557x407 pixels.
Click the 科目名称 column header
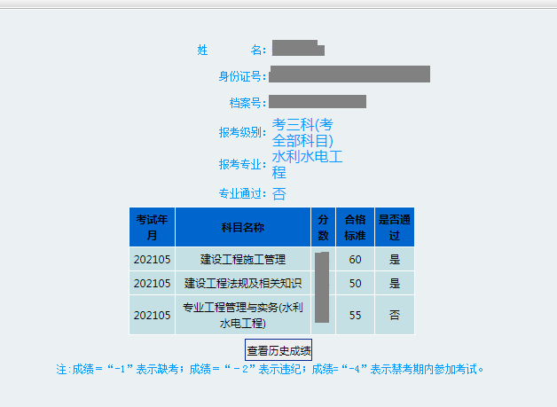point(242,227)
